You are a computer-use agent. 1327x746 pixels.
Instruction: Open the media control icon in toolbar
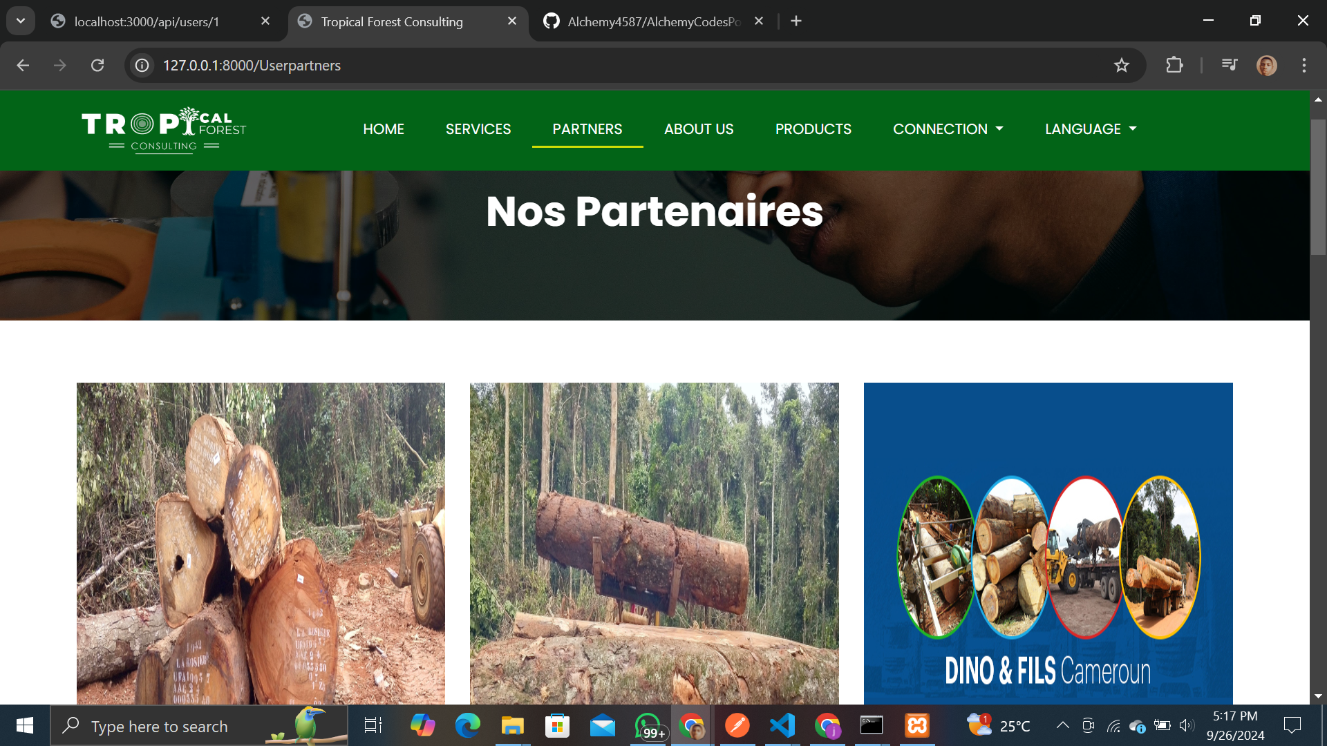[x=1230, y=65]
